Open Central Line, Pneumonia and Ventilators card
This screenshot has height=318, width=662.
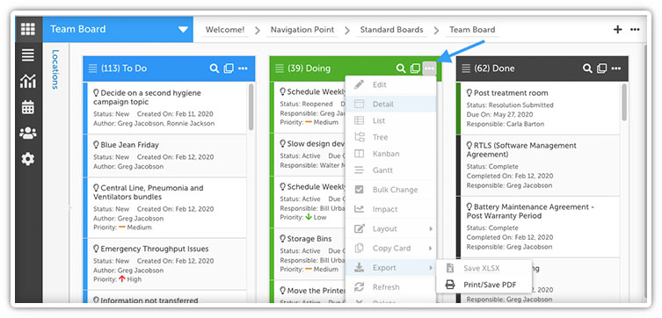tap(165, 207)
